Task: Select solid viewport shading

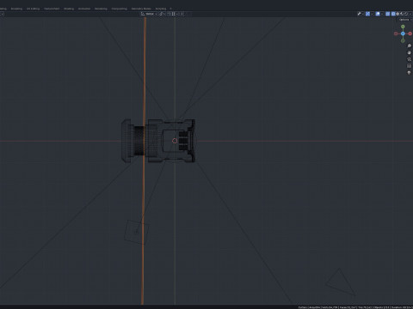Action: [398, 14]
